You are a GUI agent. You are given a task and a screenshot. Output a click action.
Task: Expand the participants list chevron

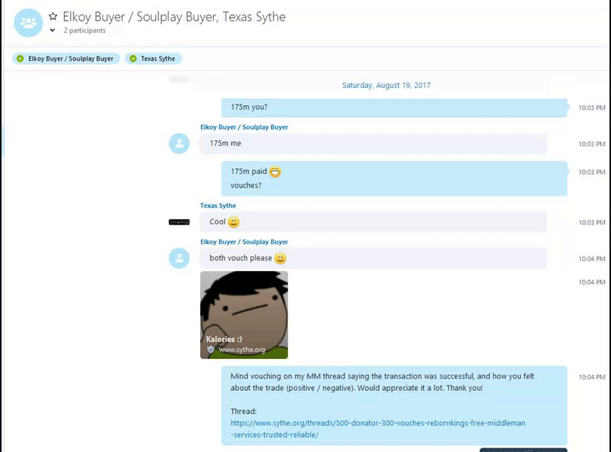52,31
